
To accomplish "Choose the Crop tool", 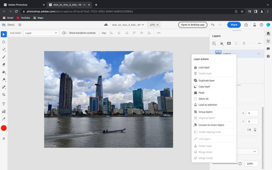I will pyautogui.click(x=3, y=95).
